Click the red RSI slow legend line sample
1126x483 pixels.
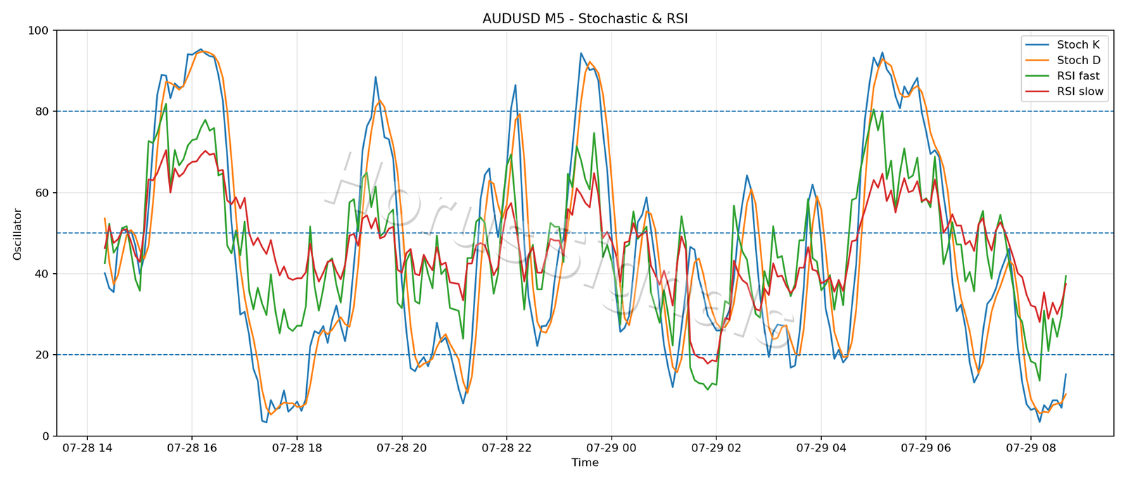[1039, 92]
